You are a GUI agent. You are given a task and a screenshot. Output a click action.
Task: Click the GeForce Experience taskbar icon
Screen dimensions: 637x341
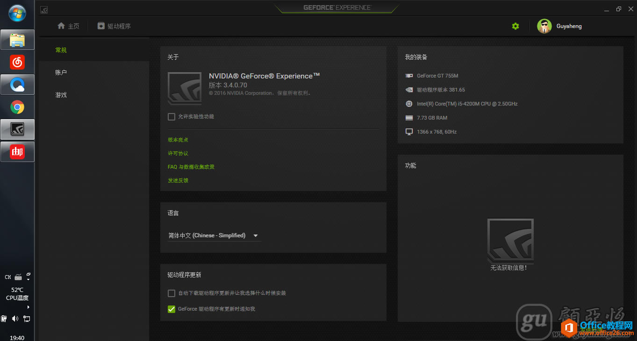[x=17, y=129]
